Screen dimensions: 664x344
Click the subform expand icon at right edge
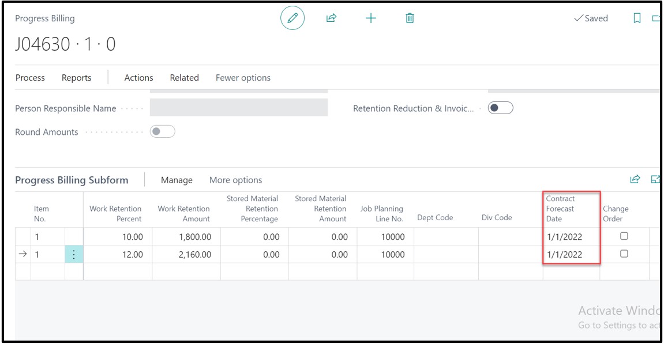tap(655, 179)
